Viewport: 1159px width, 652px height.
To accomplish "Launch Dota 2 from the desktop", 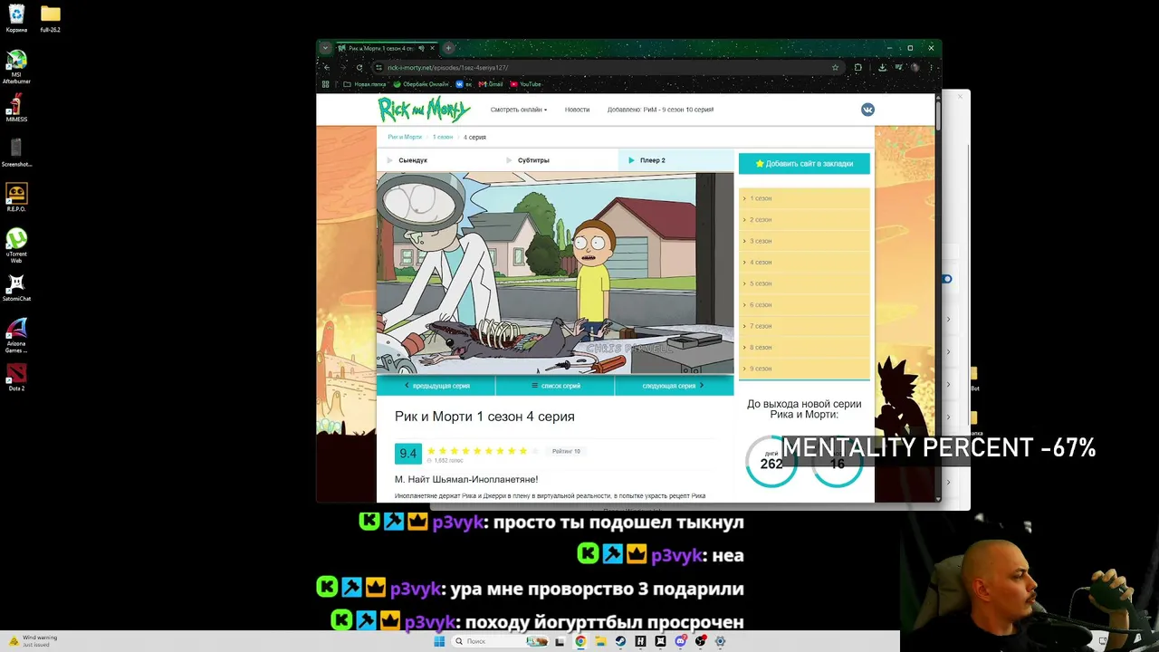I will click(16, 377).
